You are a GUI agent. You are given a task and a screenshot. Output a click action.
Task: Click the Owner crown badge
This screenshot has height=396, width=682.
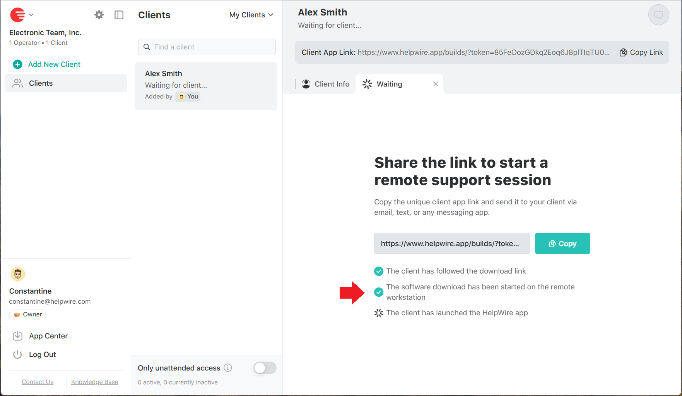27,314
